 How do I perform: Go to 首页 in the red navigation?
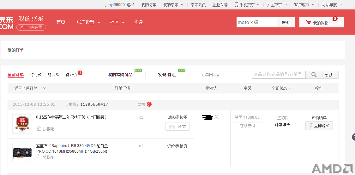click(x=61, y=22)
